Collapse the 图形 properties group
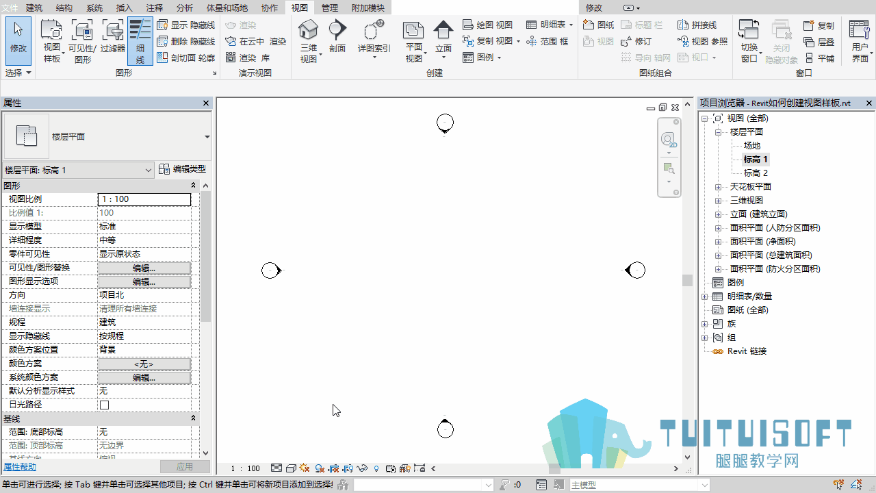 coord(193,186)
